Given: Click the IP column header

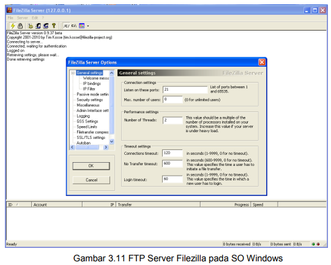Looking at the screenshot, I should pos(99,204).
